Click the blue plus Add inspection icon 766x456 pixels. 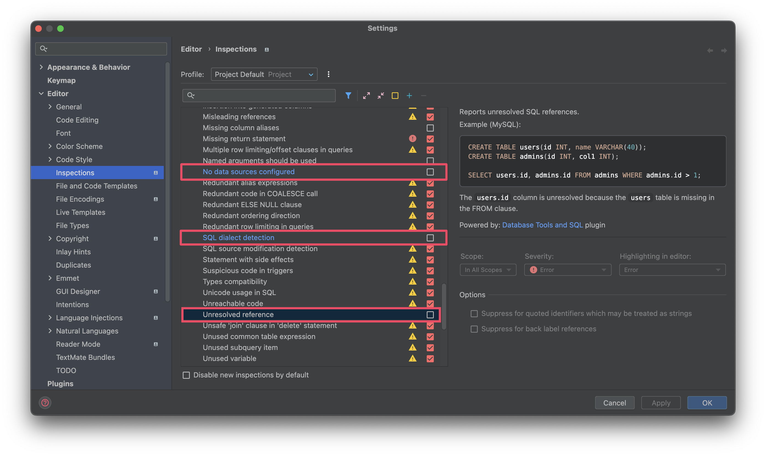pyautogui.click(x=409, y=96)
